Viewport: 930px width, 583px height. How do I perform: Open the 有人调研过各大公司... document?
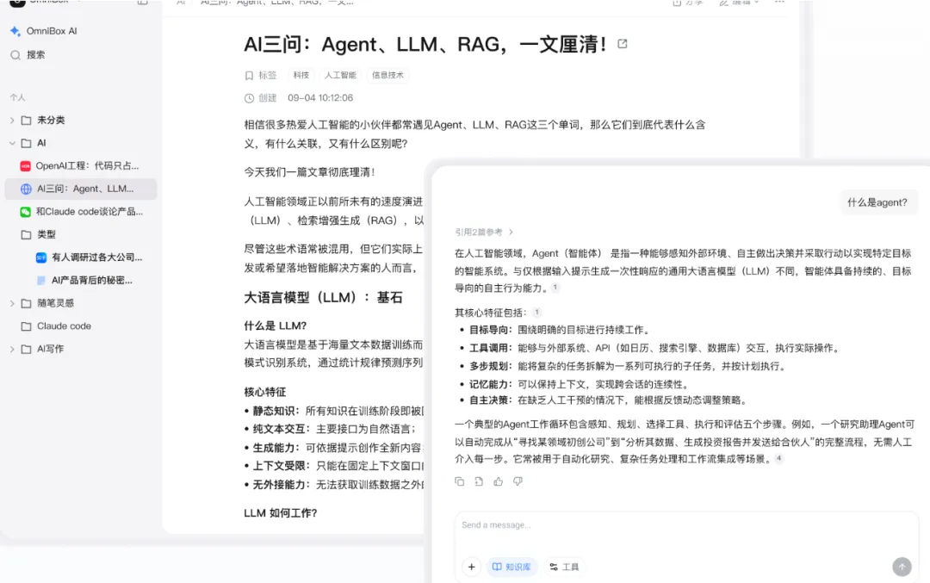[89, 257]
